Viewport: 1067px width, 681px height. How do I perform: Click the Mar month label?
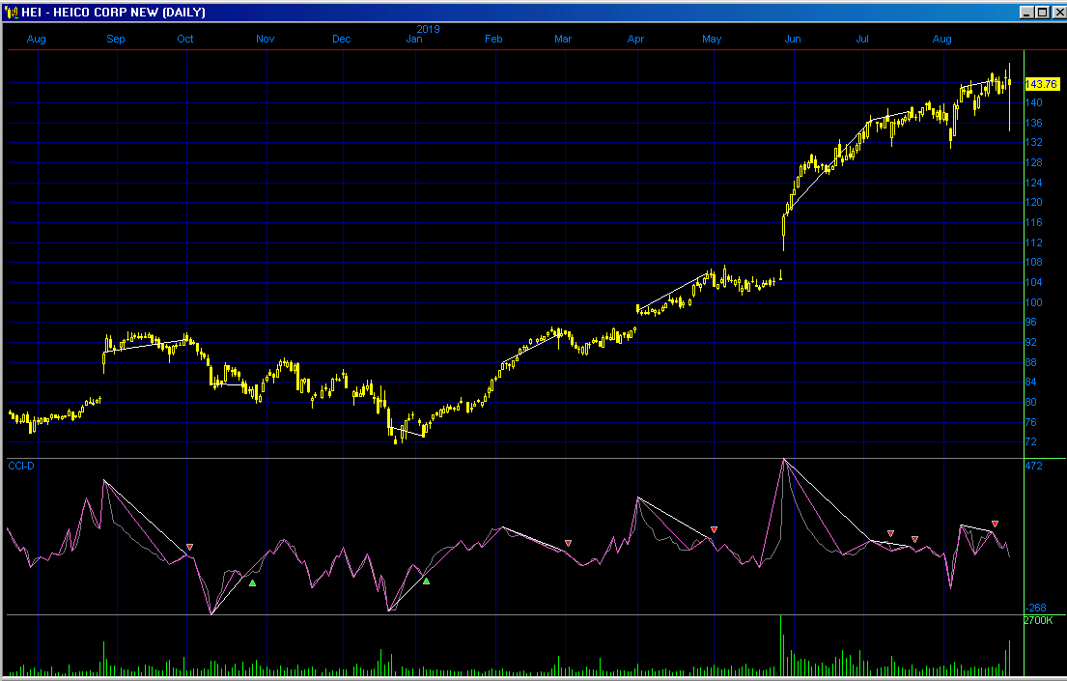coord(563,39)
